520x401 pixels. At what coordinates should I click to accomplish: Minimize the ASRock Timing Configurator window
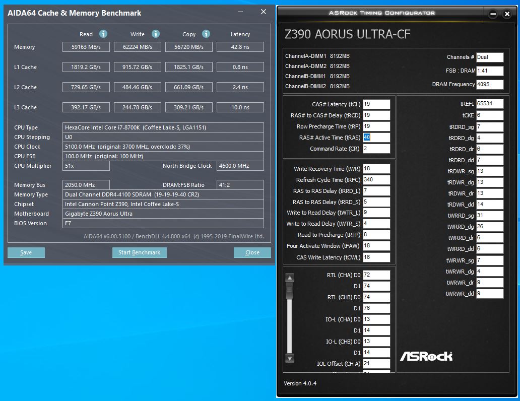click(x=493, y=14)
